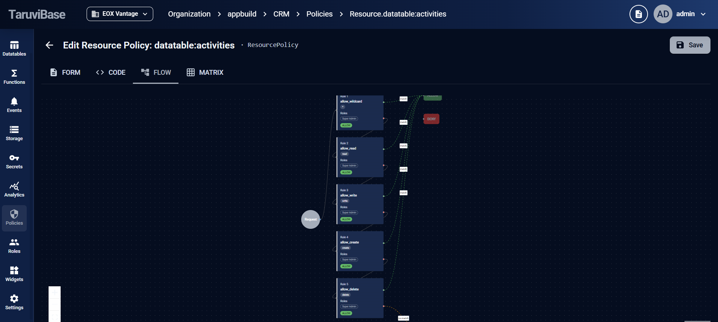Click Super Admin chip in Rule 3

[349, 213]
